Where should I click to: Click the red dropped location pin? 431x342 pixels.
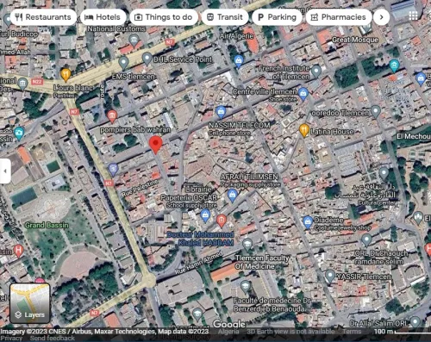tap(156, 145)
